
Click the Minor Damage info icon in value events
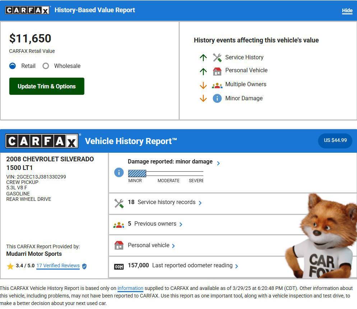pyautogui.click(x=217, y=98)
